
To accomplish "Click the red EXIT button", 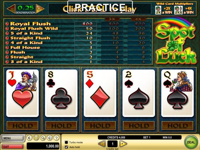I will click(13, 147).
